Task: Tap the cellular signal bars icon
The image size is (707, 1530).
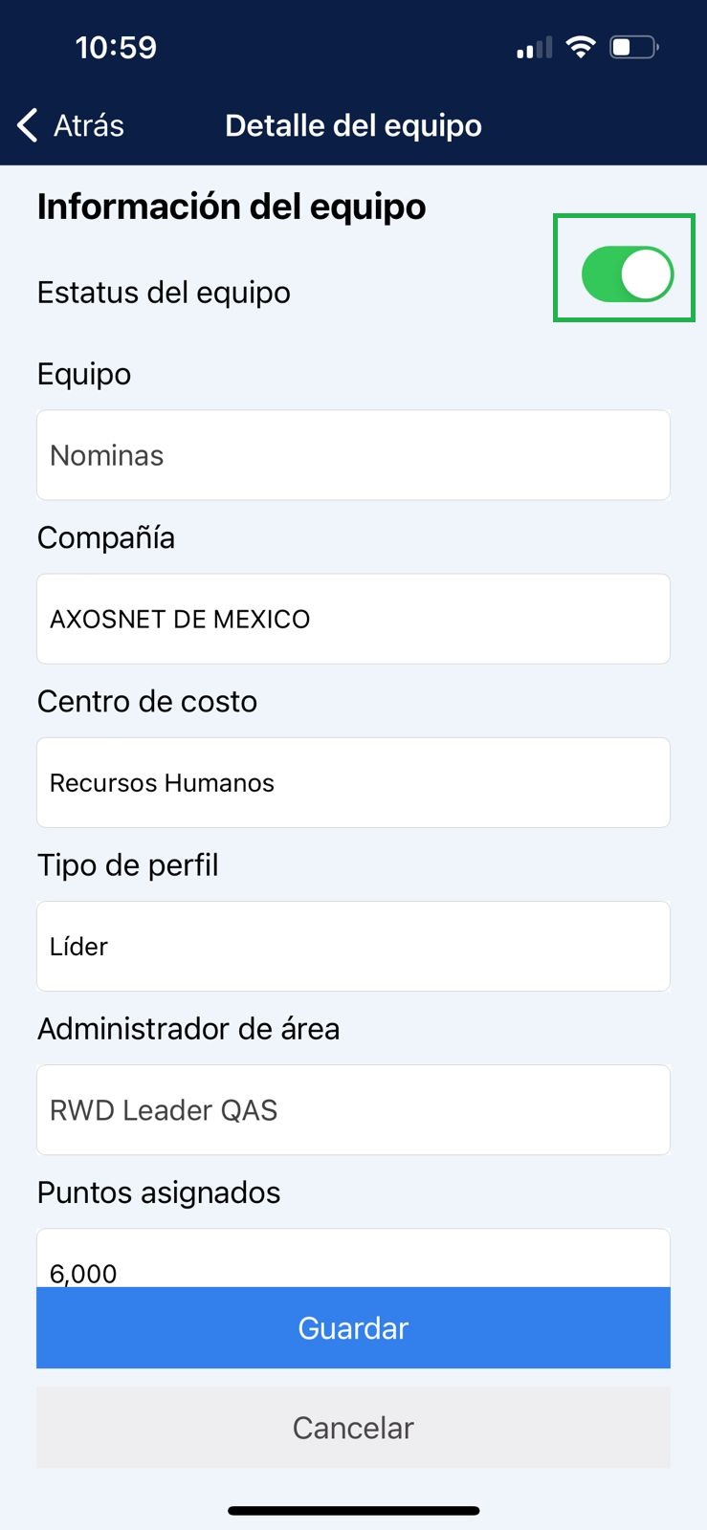Action: [x=534, y=48]
